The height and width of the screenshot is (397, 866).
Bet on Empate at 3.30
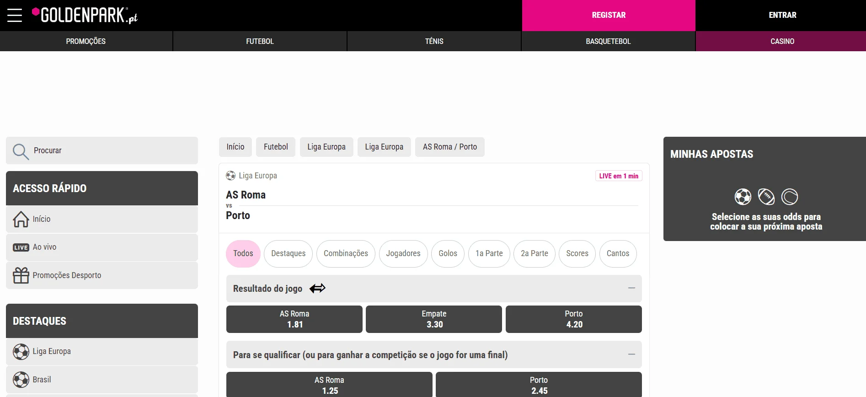click(x=434, y=319)
